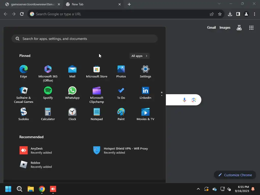
Task: Open the Google apps grid
Action: point(251,27)
